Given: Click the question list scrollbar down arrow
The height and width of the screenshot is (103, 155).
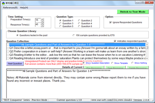Looking at the screenshot, I should [147, 58].
